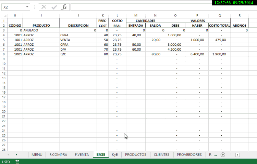
Task: Click the 1.000,00 cell in HABER
Action: click(x=197, y=40)
